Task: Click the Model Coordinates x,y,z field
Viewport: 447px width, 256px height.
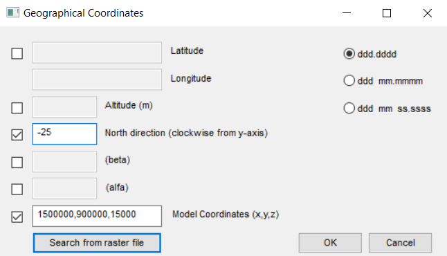Action: coord(97,216)
